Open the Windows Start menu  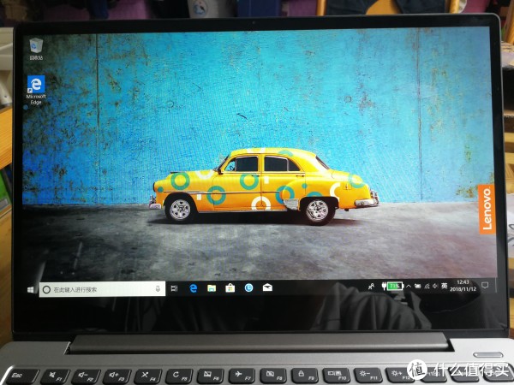[31, 289]
